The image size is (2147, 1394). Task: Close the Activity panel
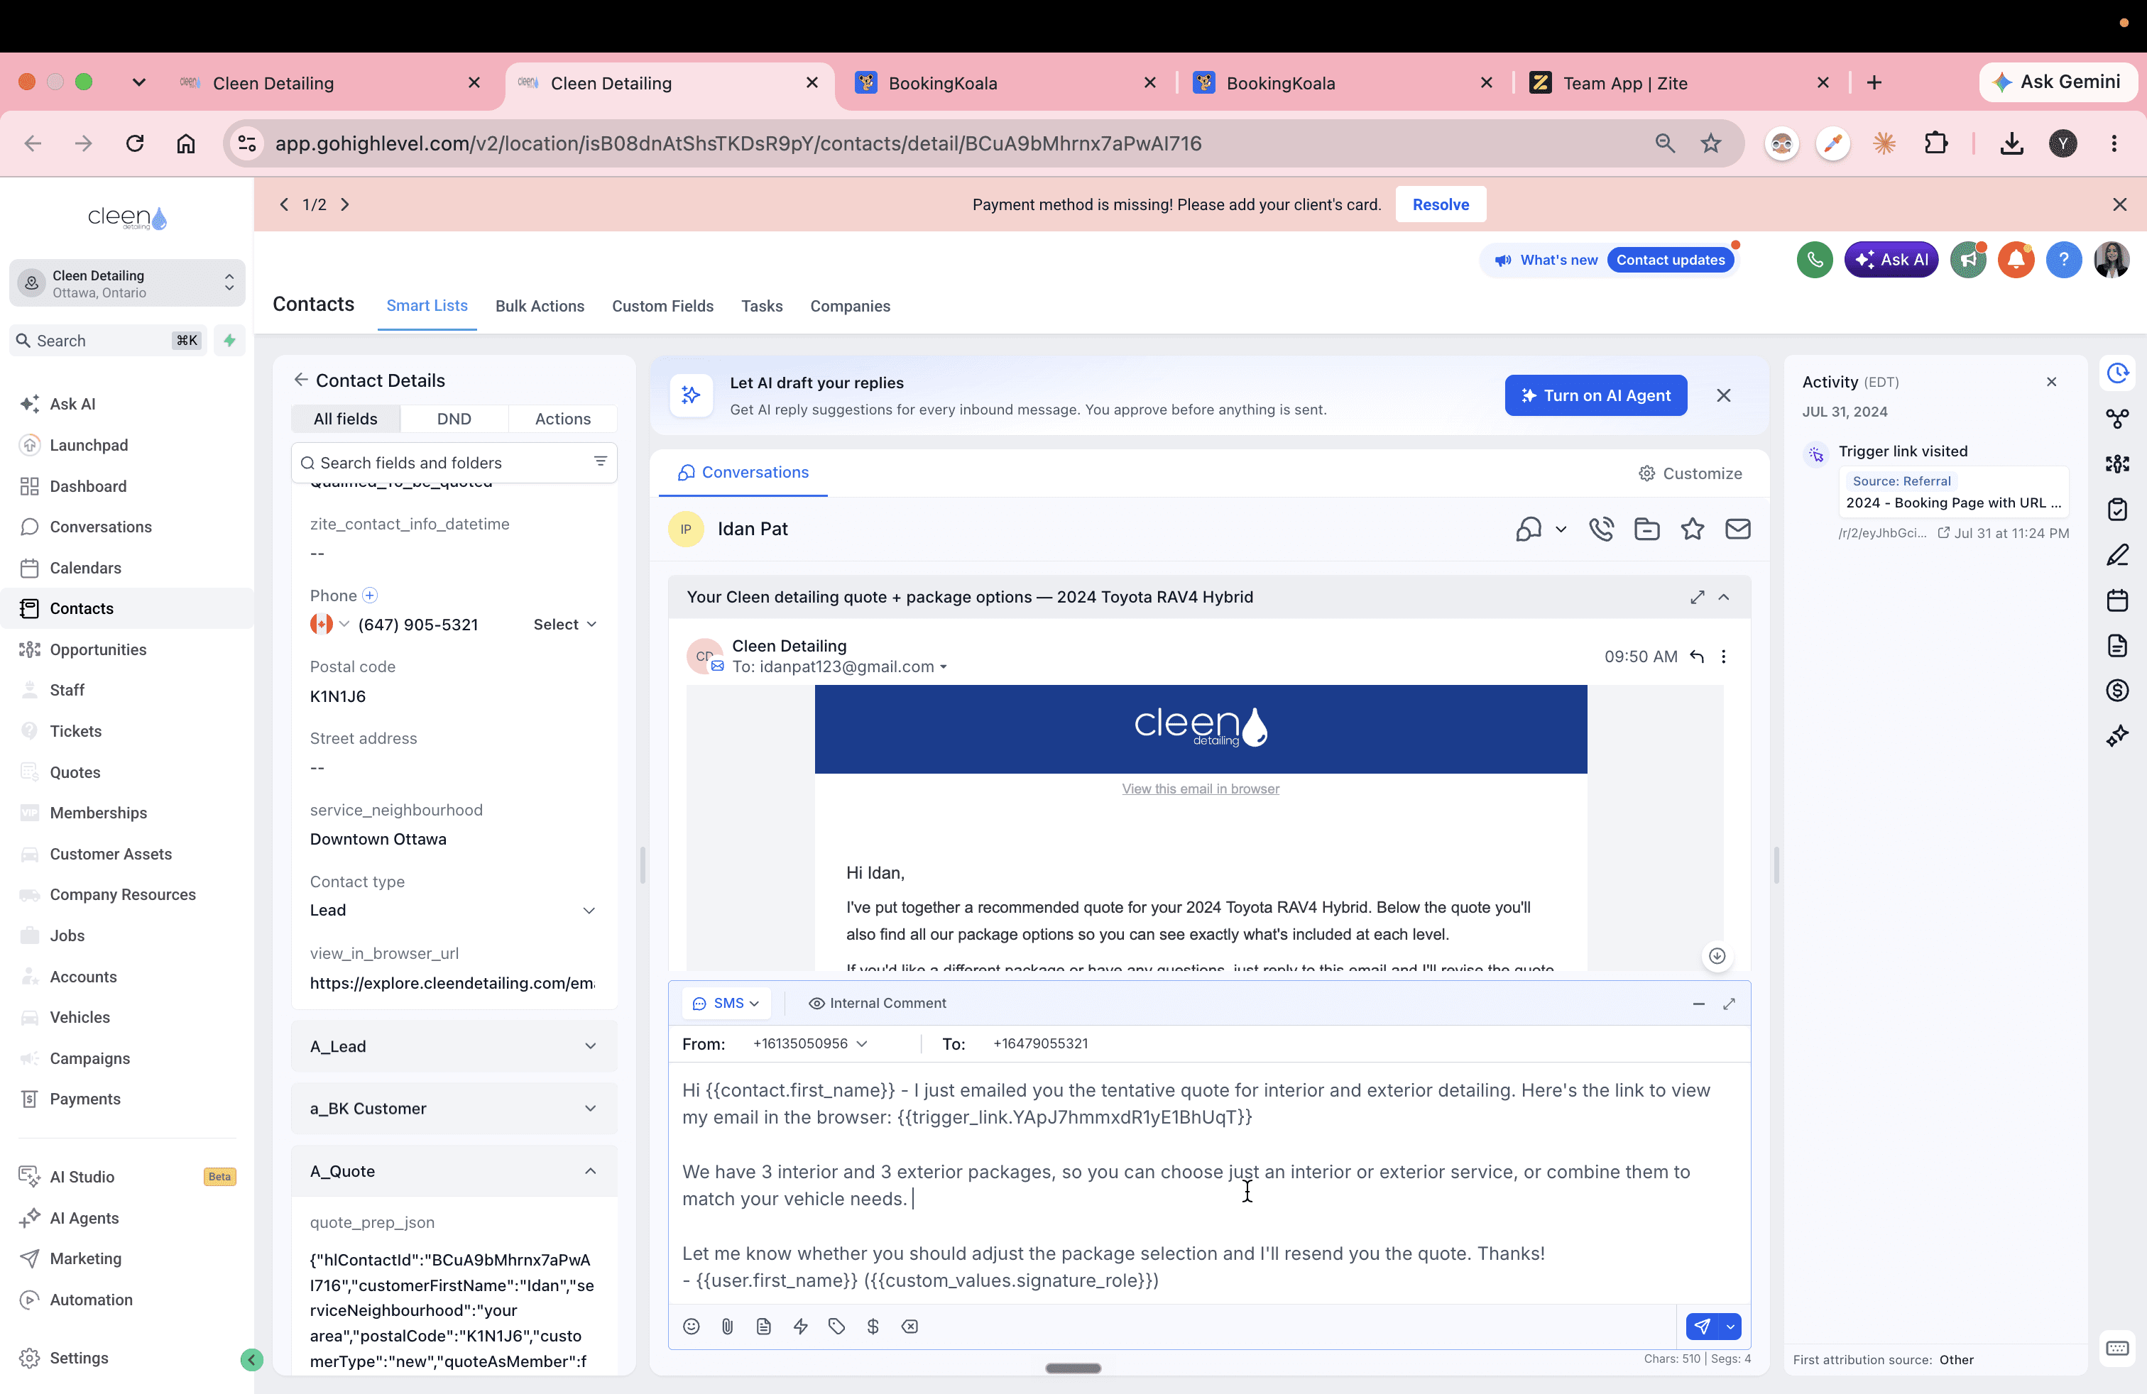click(2050, 381)
